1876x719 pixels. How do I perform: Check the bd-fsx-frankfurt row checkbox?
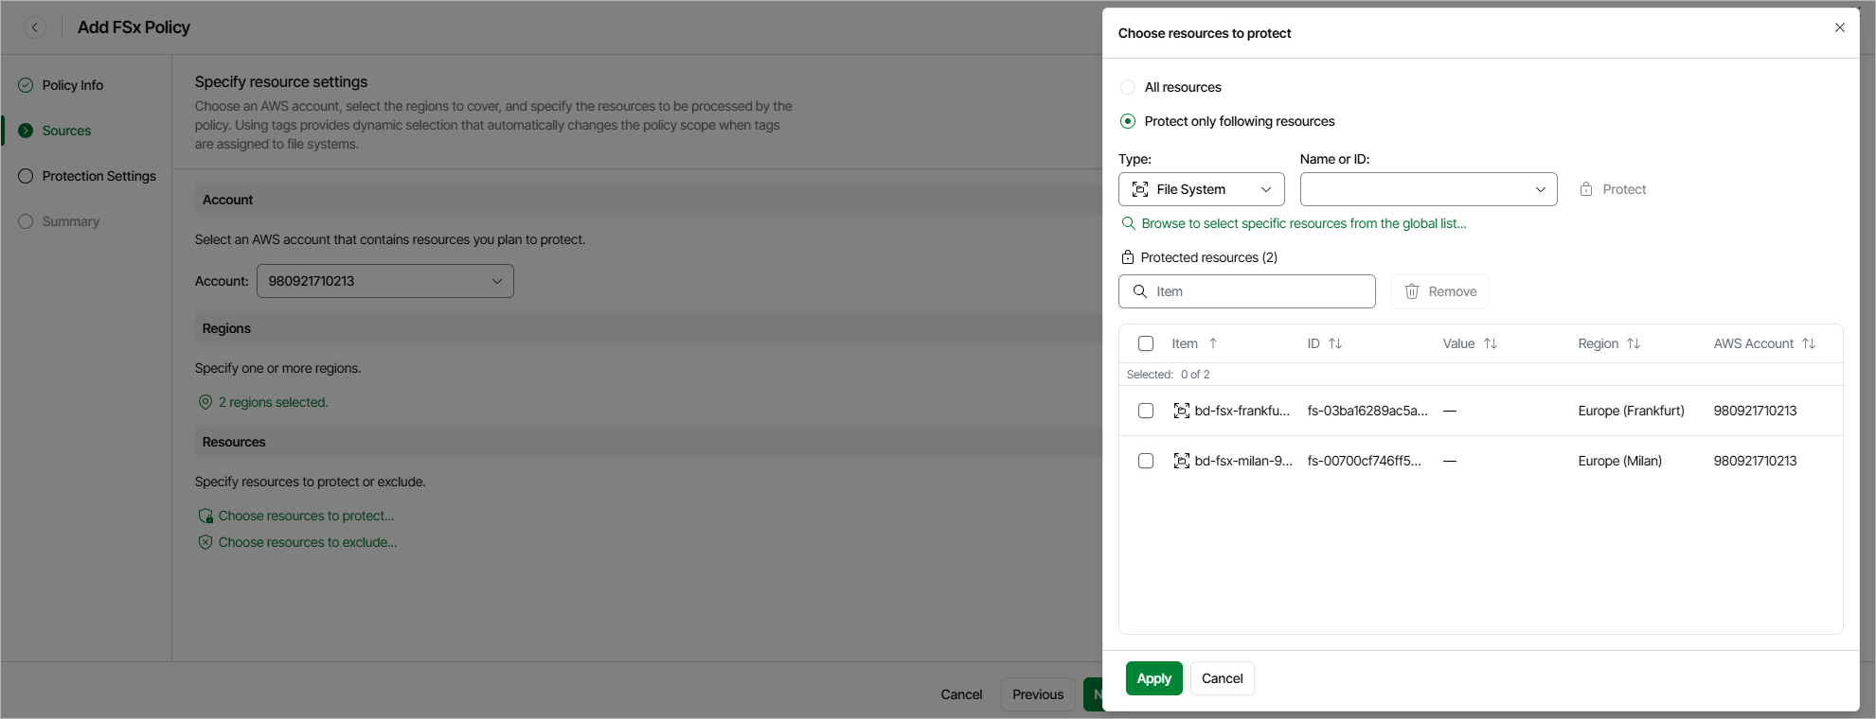coord(1146,411)
